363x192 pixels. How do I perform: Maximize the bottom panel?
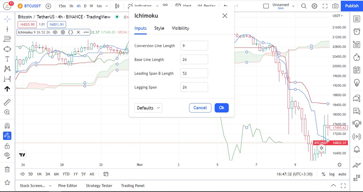click(x=343, y=186)
